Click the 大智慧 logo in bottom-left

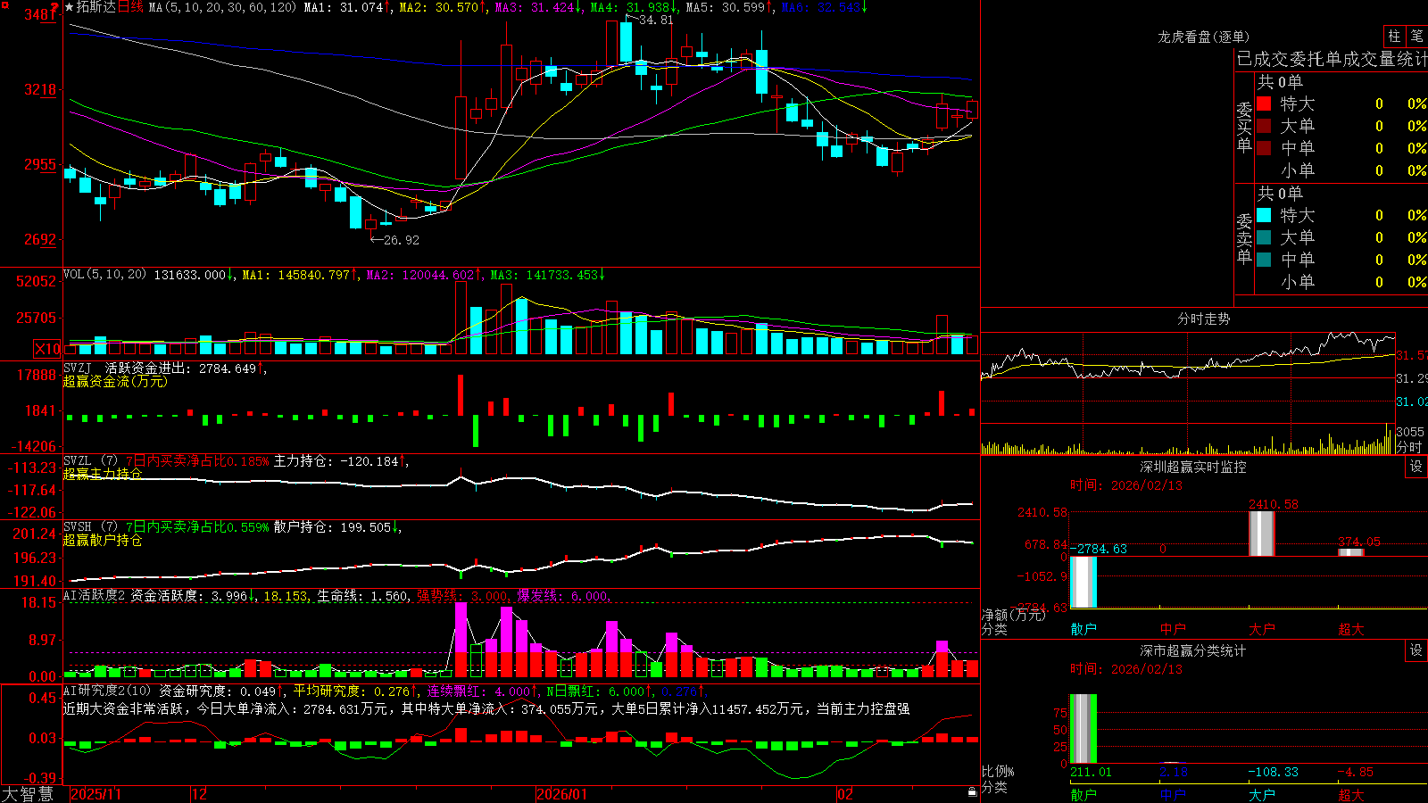[x=28, y=794]
